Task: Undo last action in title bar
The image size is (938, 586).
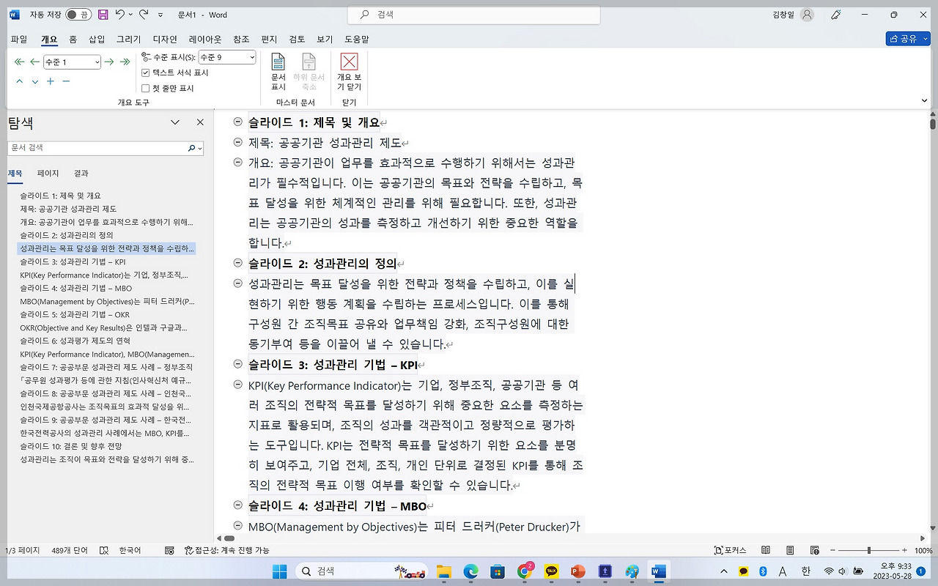Action: (120, 15)
